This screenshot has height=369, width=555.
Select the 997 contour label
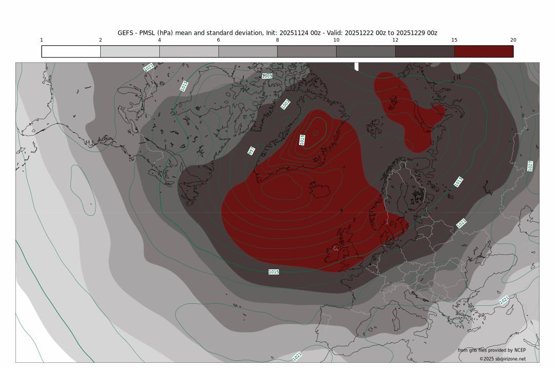coord(251,151)
